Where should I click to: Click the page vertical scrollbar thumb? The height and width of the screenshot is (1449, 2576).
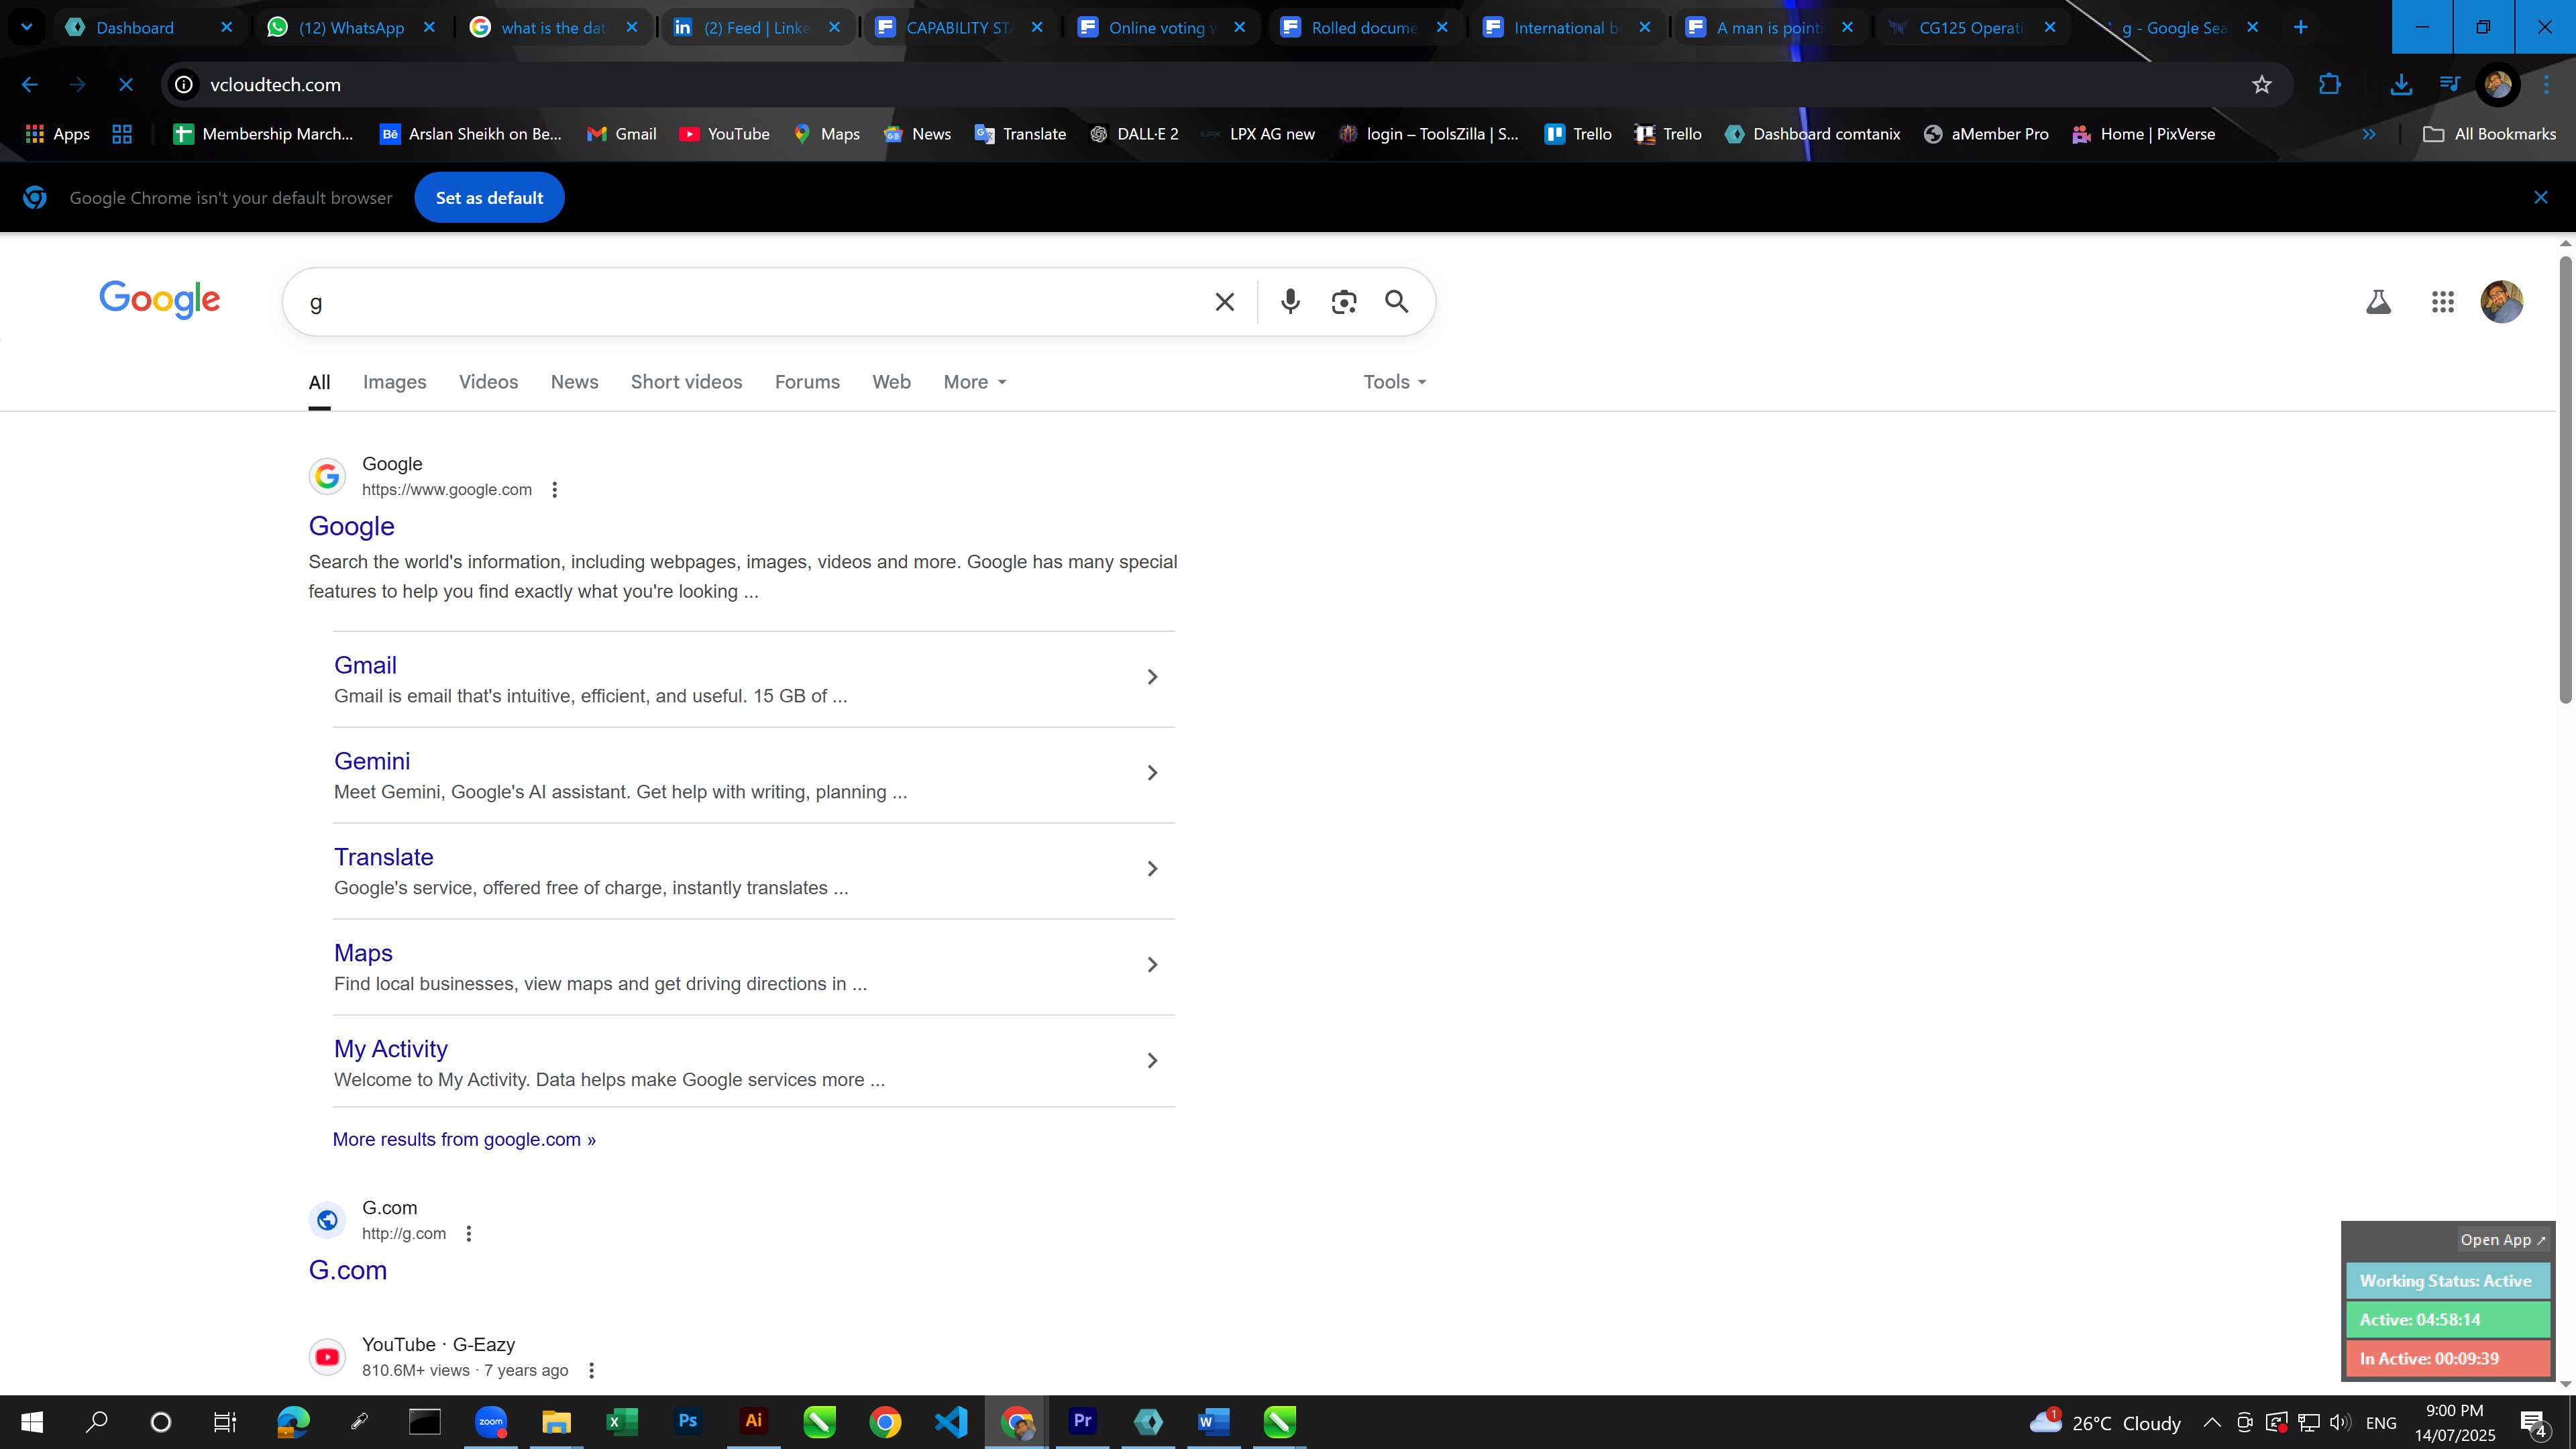coord(2565,480)
